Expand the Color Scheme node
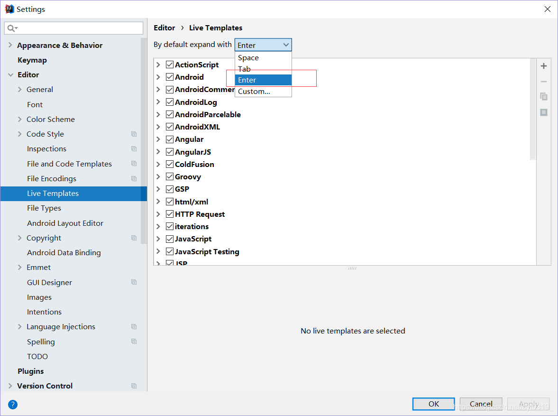 tap(20, 120)
